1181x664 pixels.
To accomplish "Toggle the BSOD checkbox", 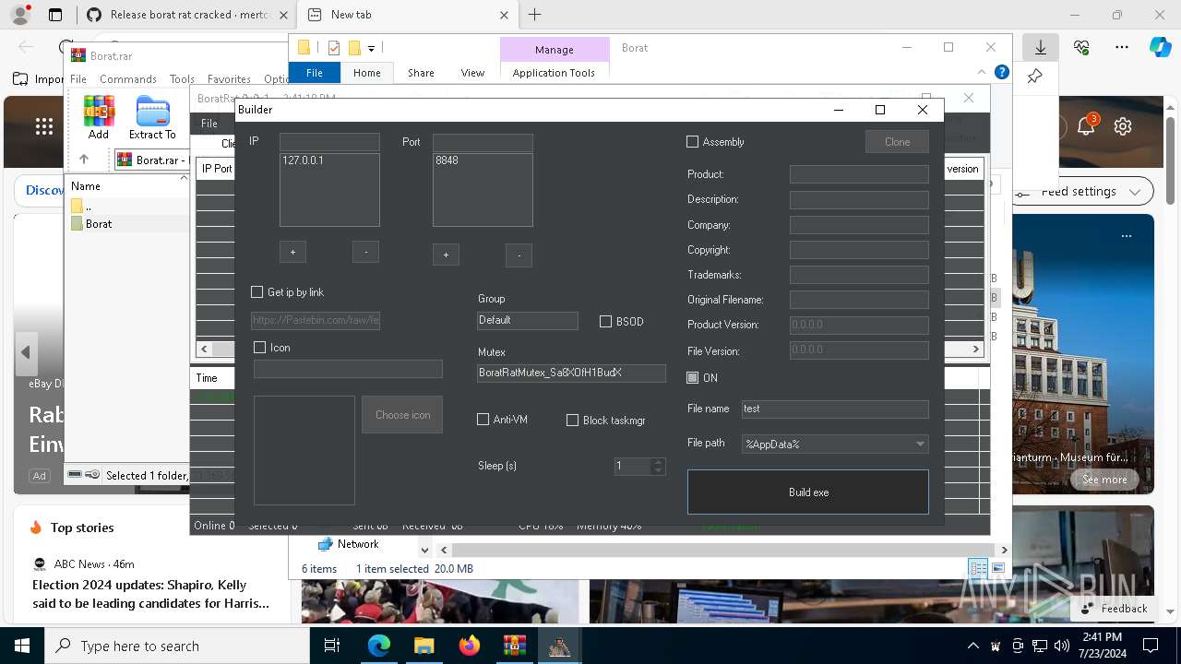I will (606, 322).
